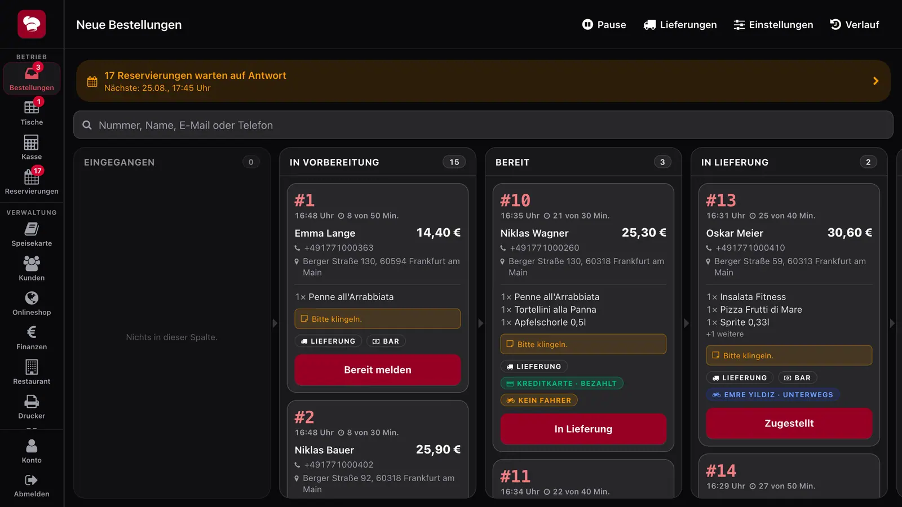Click arrow right of In Lieferung column

[x=892, y=323]
